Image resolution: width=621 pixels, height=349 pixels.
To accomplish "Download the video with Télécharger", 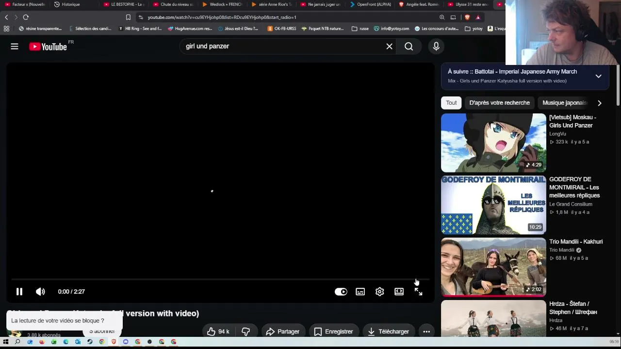I will click(389, 332).
